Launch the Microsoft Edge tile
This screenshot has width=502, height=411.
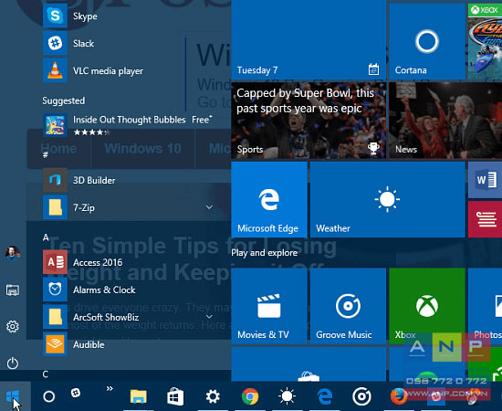coord(269,199)
